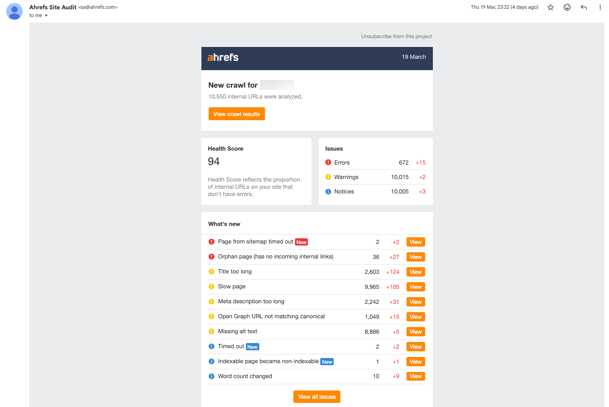View the Missing alt text issue
This screenshot has width=609, height=407.
[x=415, y=332]
